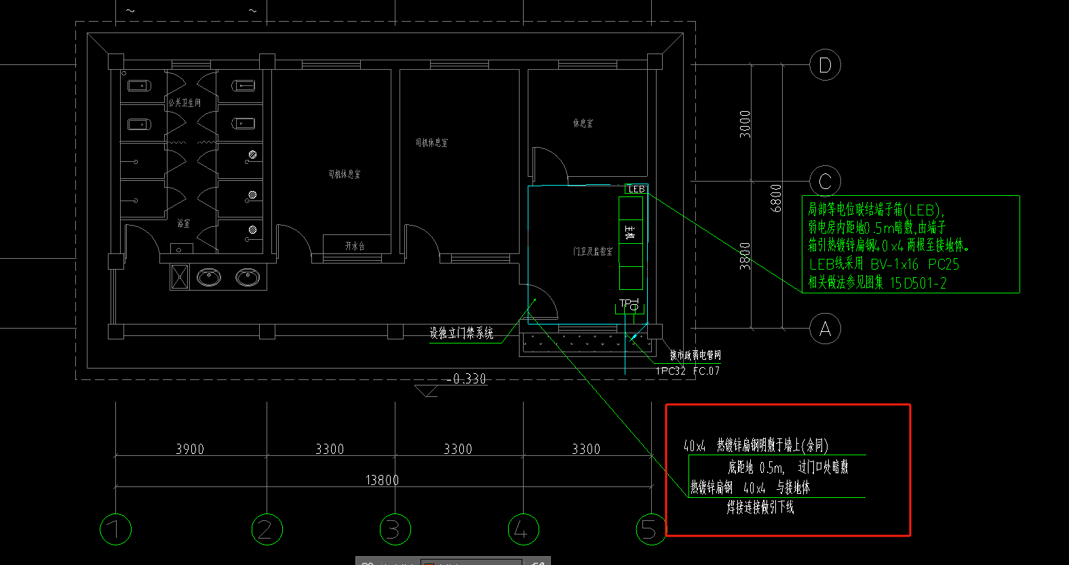The height and width of the screenshot is (565, 1069).
Task: Select grid axis bubble C
Action: (x=825, y=181)
